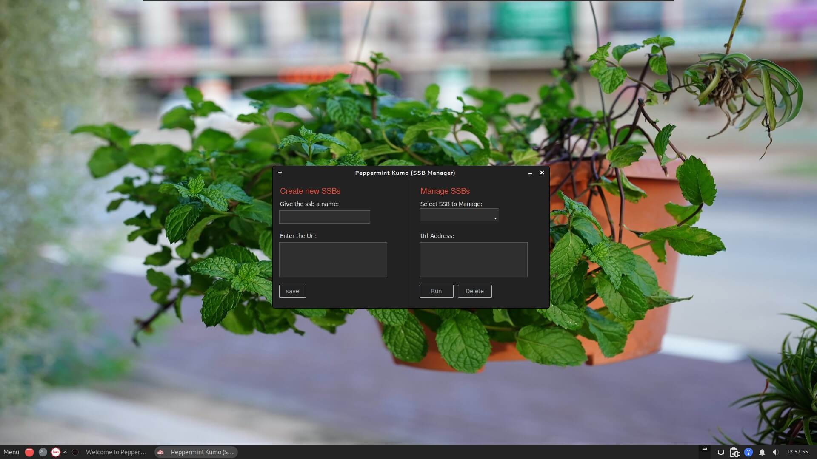
Task: Launch the red browser icon in taskbar
Action: pyautogui.click(x=30, y=452)
